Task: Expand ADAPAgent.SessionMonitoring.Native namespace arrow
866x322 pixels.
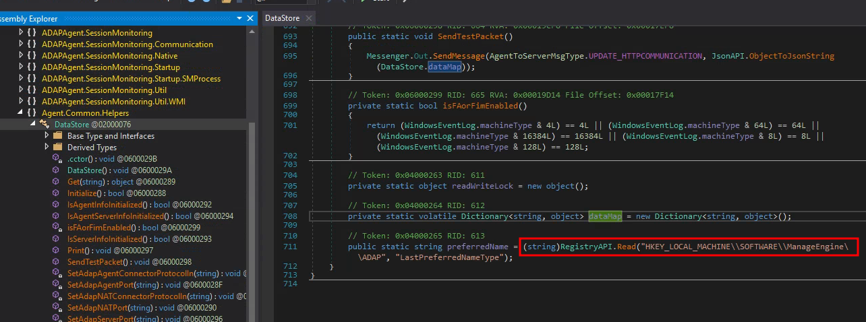Action: click(22, 55)
